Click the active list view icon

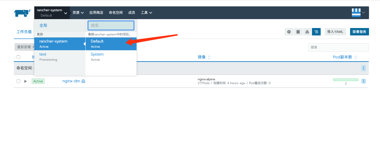pos(316,32)
